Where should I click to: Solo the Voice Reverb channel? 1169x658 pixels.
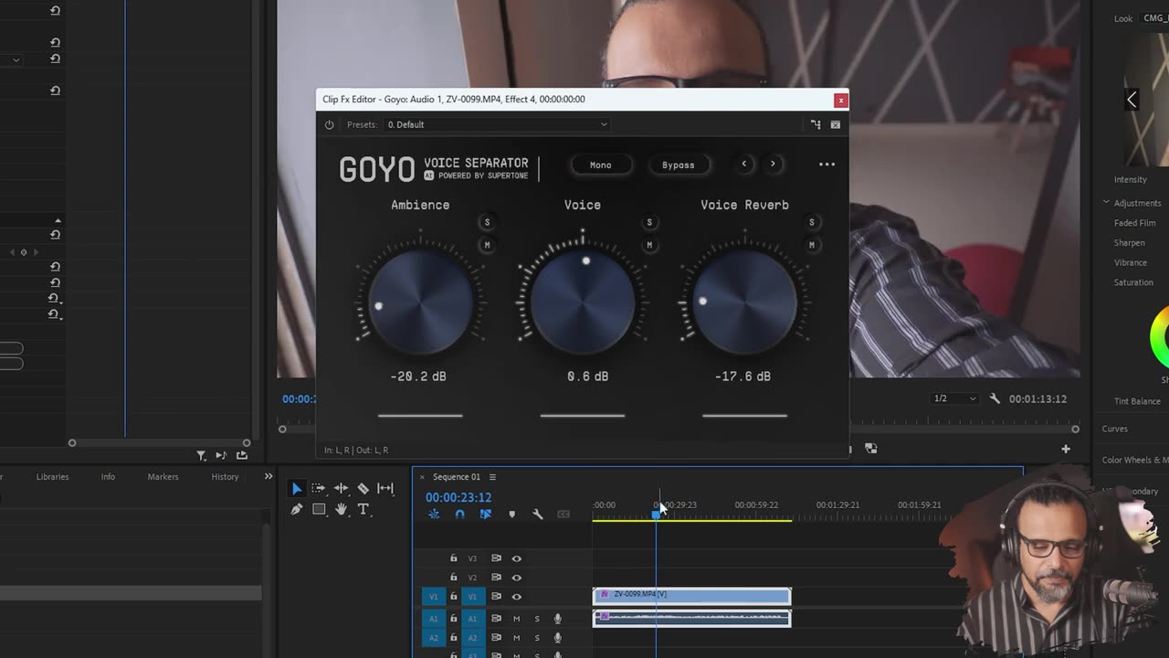tap(811, 222)
